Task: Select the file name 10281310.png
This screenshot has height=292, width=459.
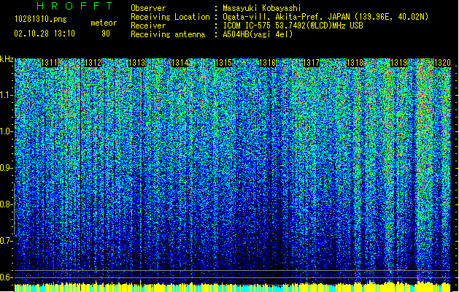Action: point(41,19)
